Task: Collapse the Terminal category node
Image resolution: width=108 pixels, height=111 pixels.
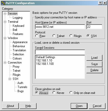Action: coord(5,22)
